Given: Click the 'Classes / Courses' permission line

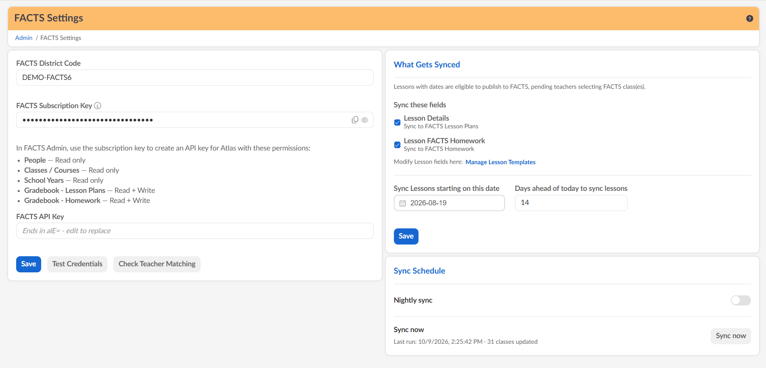Looking at the screenshot, I should pyautogui.click(x=71, y=170).
